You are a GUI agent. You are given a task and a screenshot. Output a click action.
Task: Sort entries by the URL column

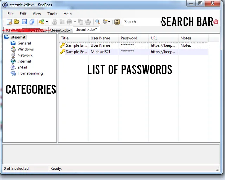(163, 38)
